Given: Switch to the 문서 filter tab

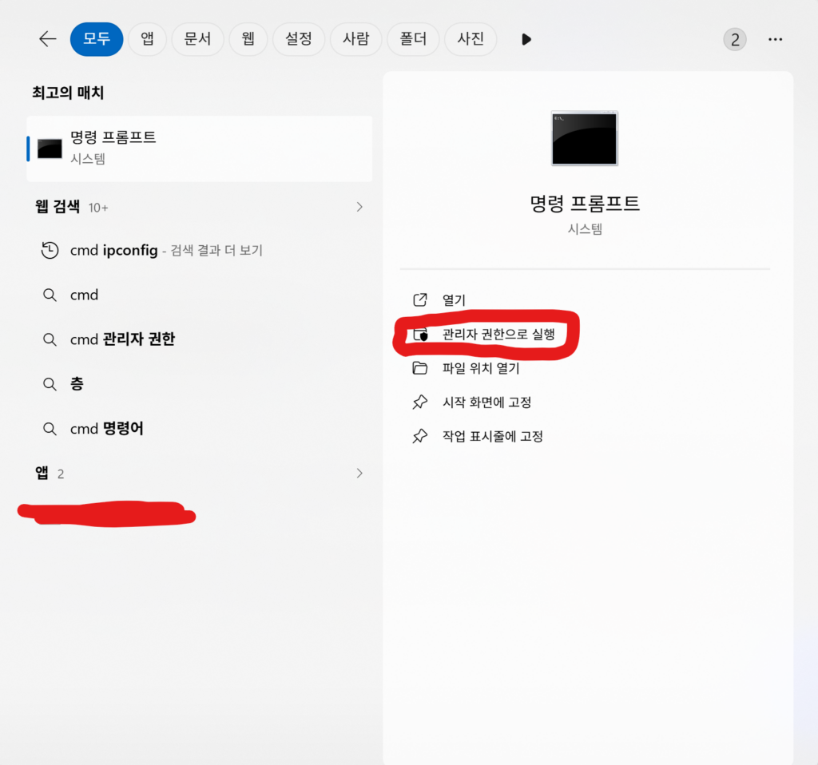Looking at the screenshot, I should [x=198, y=39].
